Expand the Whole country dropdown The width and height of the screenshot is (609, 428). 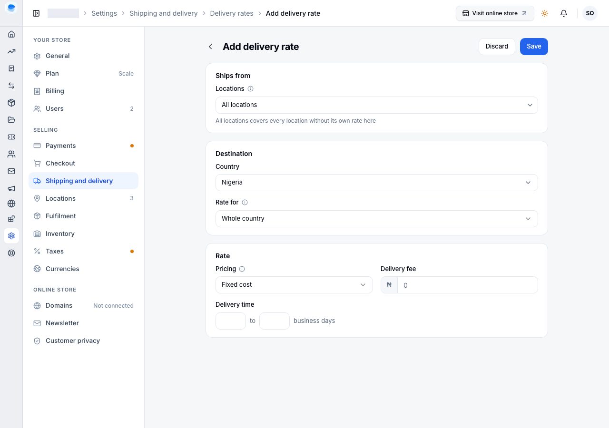[377, 219]
